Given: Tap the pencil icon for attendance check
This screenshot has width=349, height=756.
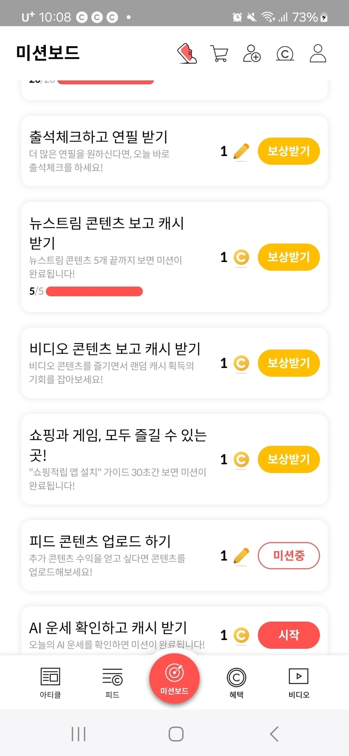Looking at the screenshot, I should [x=241, y=151].
